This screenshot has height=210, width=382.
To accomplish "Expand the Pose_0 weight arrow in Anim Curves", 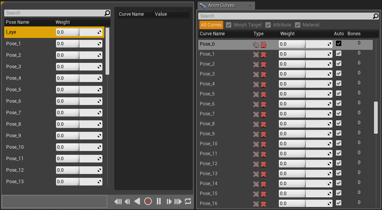I will click(x=329, y=44).
